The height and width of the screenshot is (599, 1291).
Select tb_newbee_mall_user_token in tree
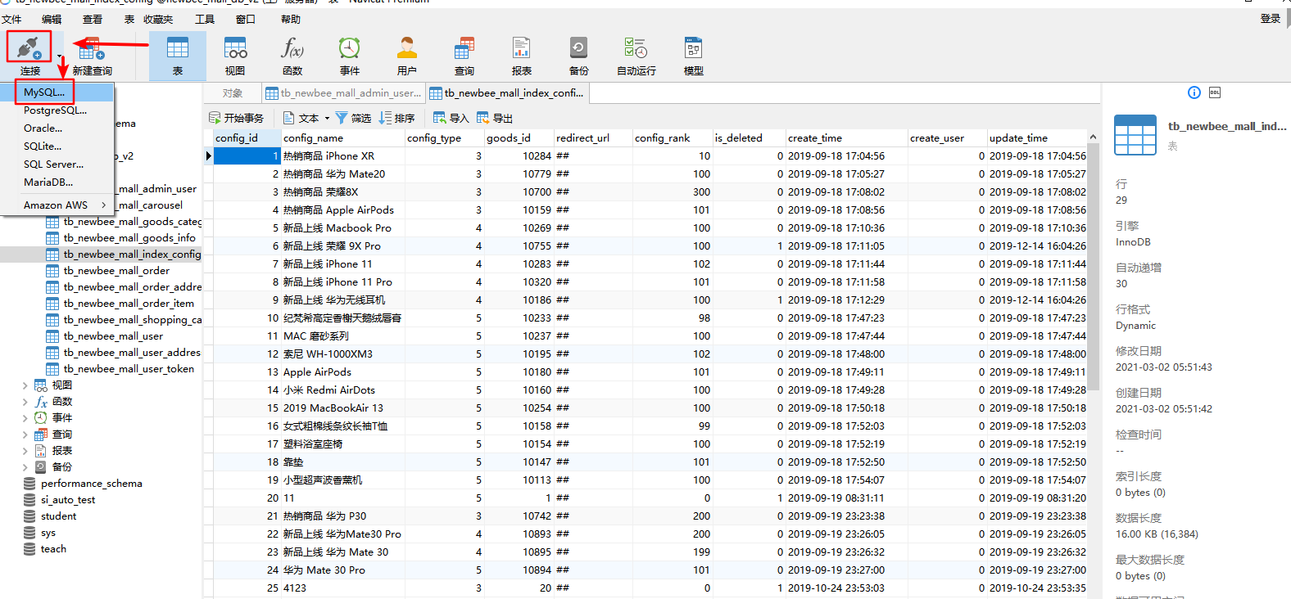point(129,369)
